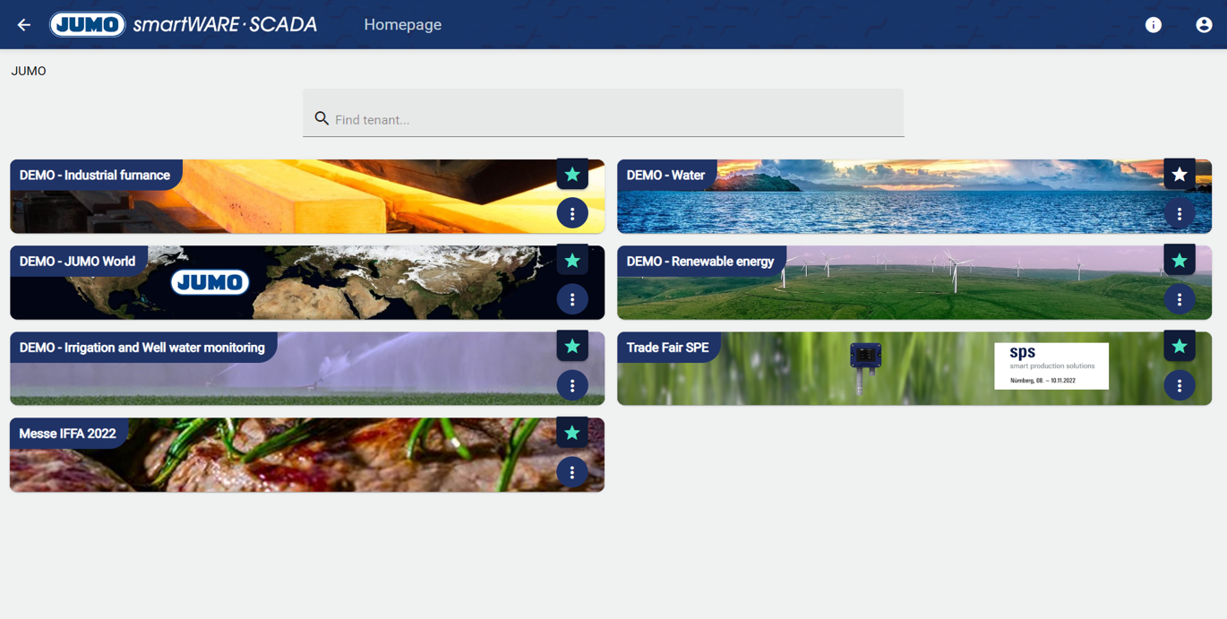
Task: Open more options for DEMO - Industrial furnace
Action: click(x=572, y=213)
